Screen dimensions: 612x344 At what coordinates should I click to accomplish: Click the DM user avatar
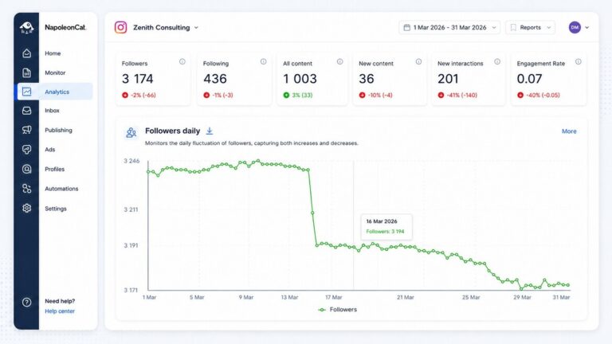(575, 27)
